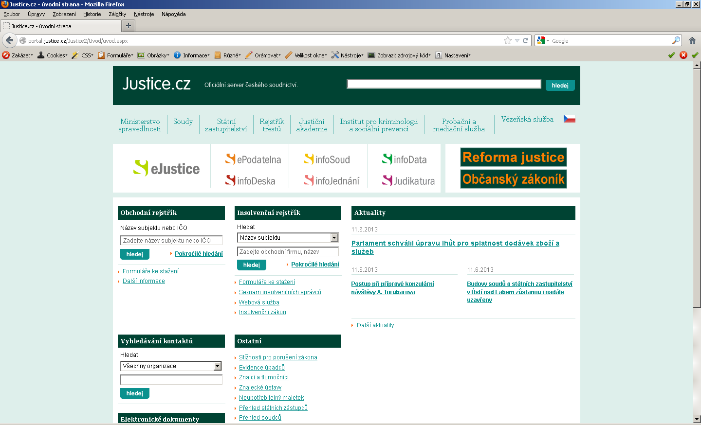This screenshot has width=701, height=425.
Task: Open the Historie menu
Action: [x=92, y=14]
